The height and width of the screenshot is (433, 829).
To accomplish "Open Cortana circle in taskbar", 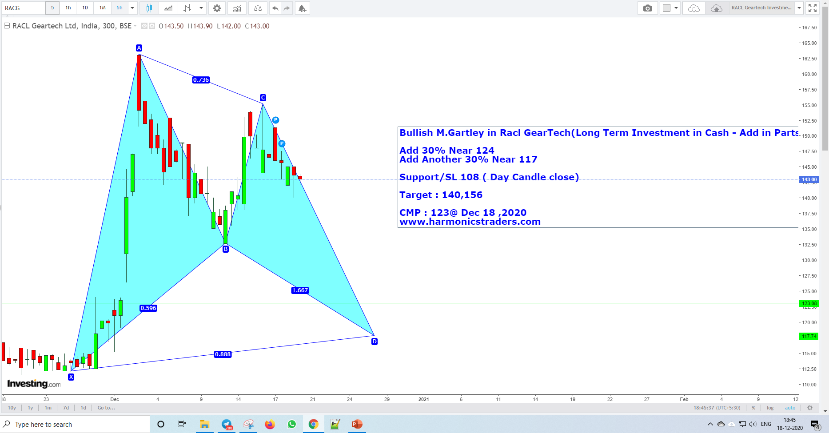I will click(x=161, y=424).
